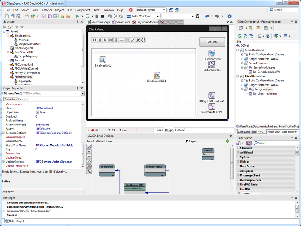Open the 32-bit Windows platform dropdown
The width and height of the screenshot is (301, 226).
click(158, 16)
